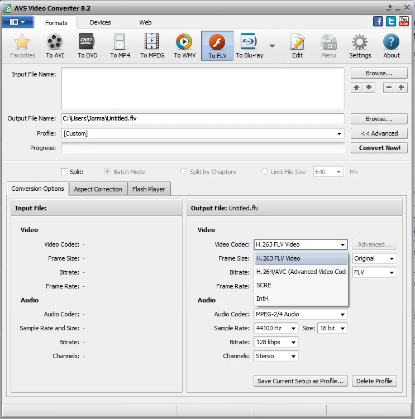Screen dimensions: 415x419
Task: Click the tray-download icon in title bar
Action: tap(389, 8)
